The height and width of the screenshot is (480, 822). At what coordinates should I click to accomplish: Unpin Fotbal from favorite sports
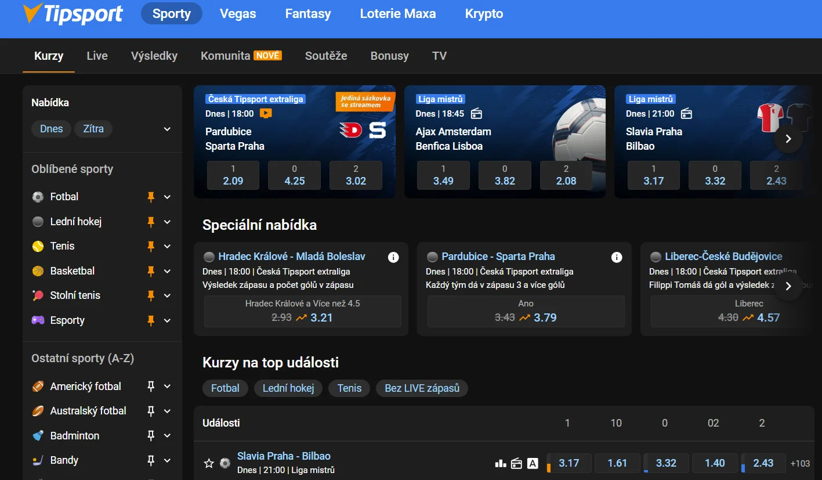click(151, 197)
